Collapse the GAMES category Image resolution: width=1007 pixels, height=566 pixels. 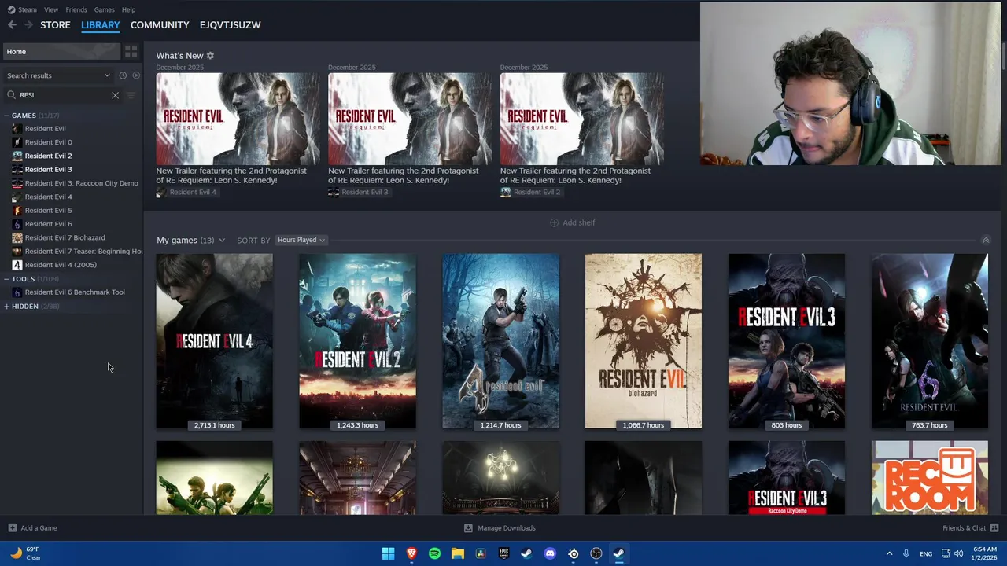click(6, 116)
